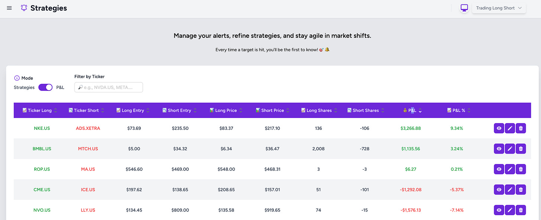Edit the CME.US strategy with pencil icon
Screen dimensions: 541x220
point(510,190)
